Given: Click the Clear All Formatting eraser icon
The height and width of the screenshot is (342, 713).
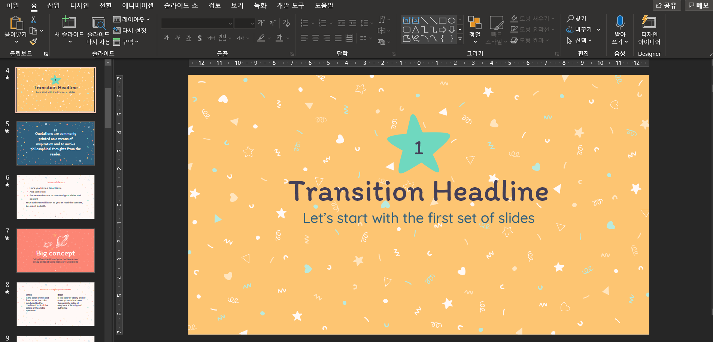Looking at the screenshot, I should [x=286, y=23].
